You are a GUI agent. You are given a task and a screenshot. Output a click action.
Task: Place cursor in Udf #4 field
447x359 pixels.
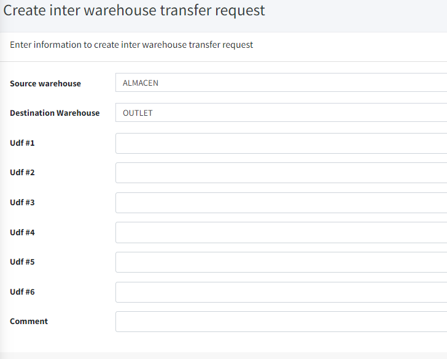(281, 232)
